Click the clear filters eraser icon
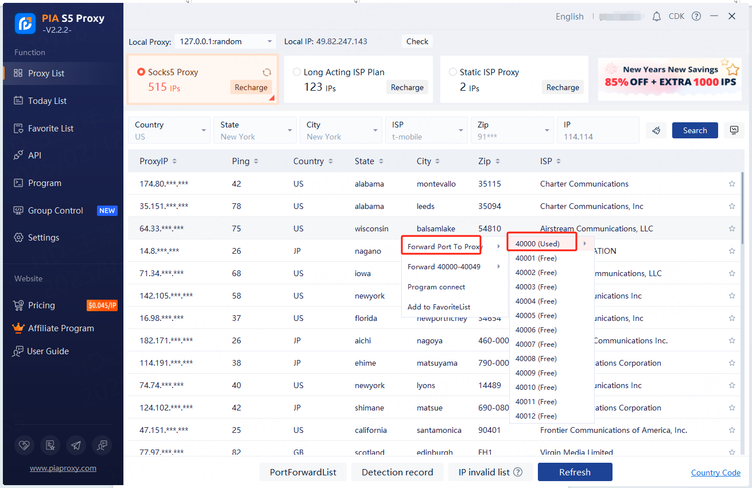 pyautogui.click(x=656, y=130)
